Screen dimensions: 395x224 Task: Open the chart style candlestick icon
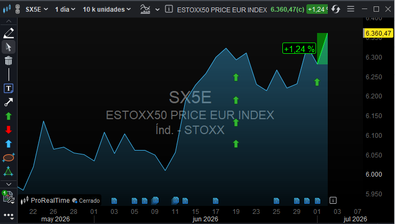tap(7, 9)
